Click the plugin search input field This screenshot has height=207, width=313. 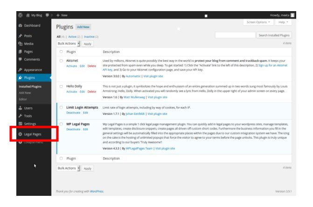click(235, 35)
